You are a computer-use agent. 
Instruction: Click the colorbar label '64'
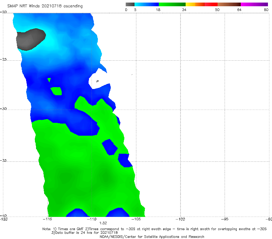(x=239, y=10)
